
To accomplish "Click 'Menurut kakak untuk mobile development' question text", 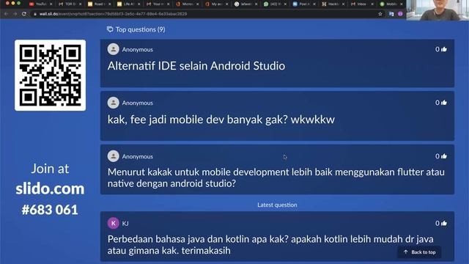I will (x=276, y=177).
